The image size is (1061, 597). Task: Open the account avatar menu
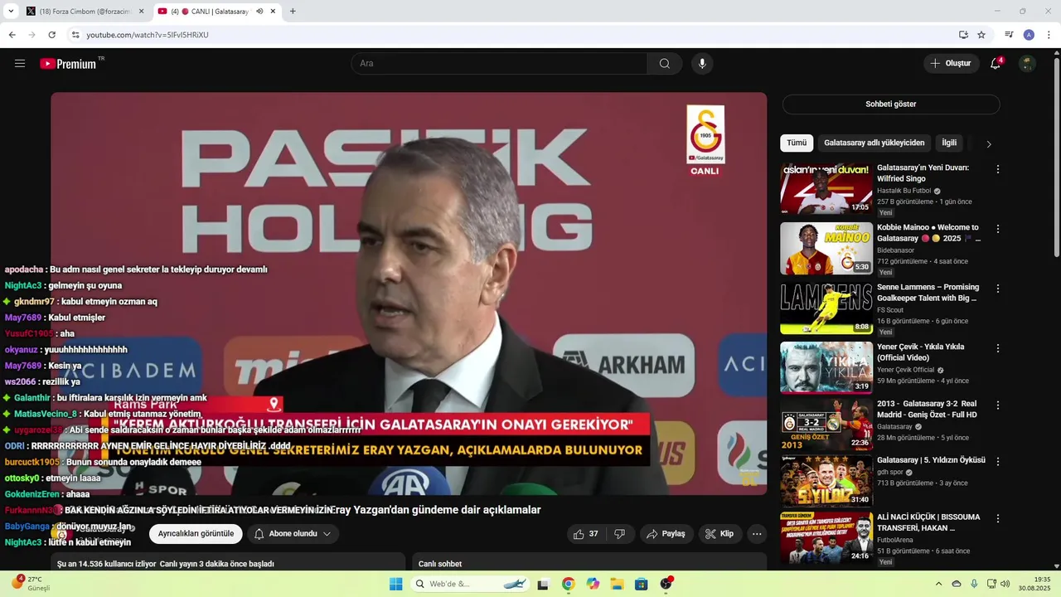[x=1027, y=64]
